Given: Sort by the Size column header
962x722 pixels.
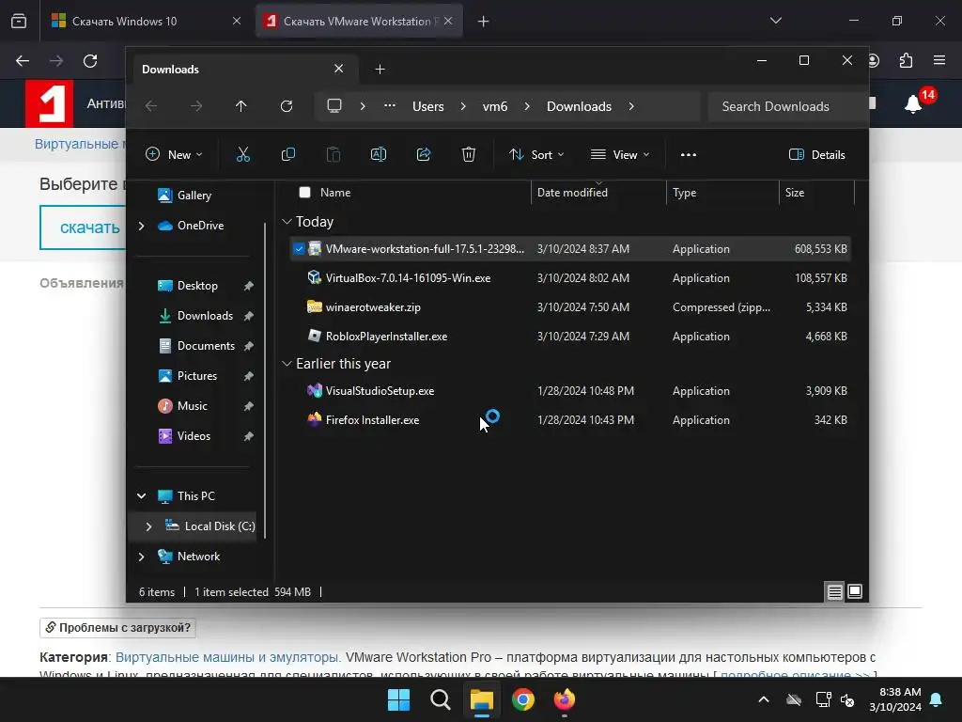Looking at the screenshot, I should 816,192.
